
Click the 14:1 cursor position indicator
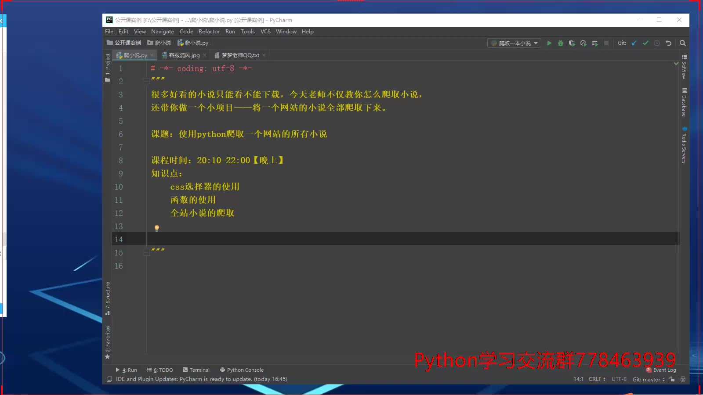(578, 379)
